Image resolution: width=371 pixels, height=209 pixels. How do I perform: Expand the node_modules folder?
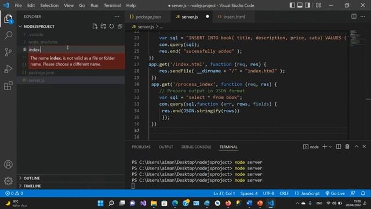pyautogui.click(x=43, y=42)
